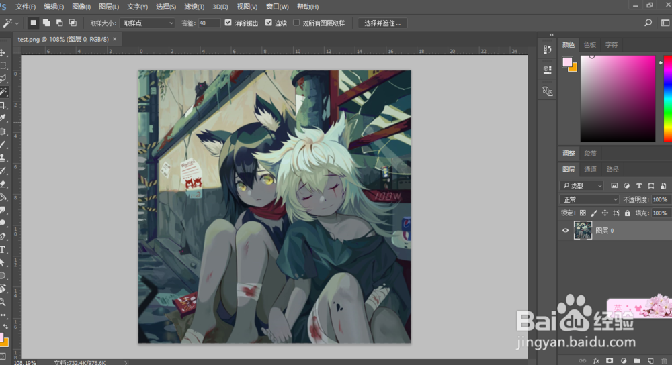
Task: Open workspace switcher icon dropdown
Action: pyautogui.click(x=665, y=23)
